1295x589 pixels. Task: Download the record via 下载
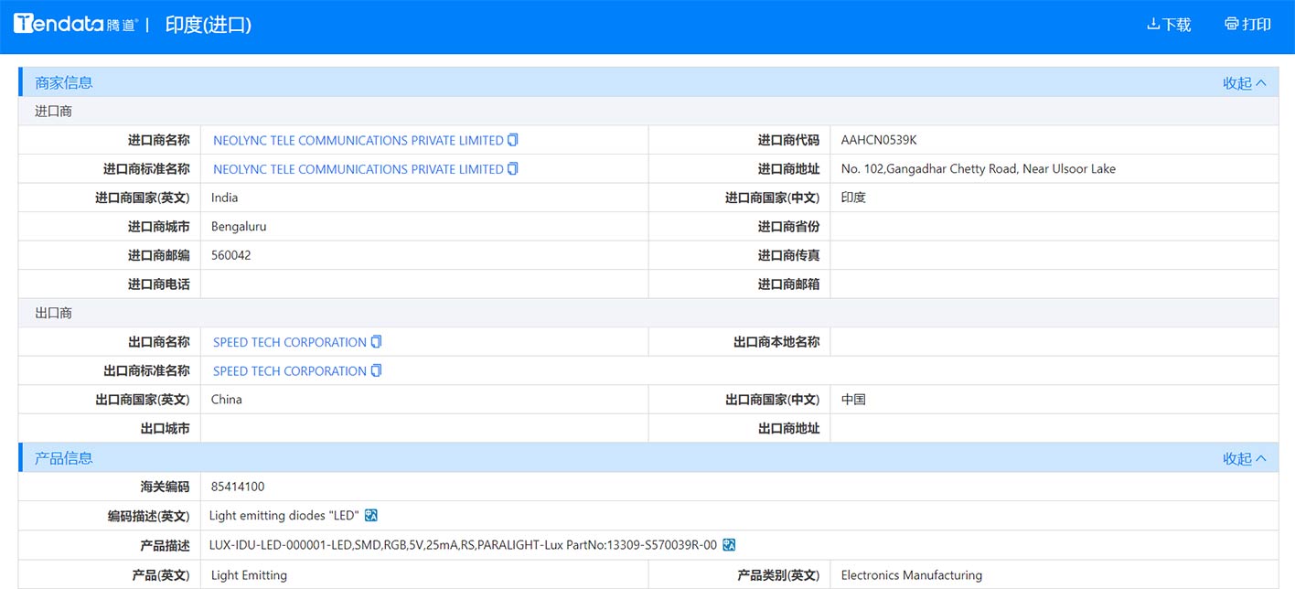(1169, 25)
